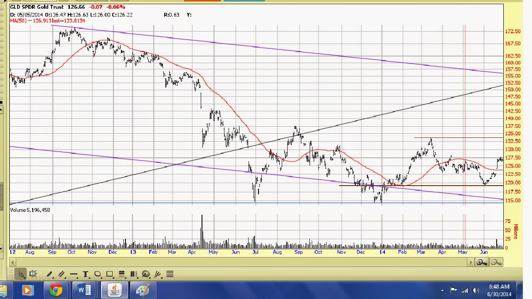
Task: Click the scrollbar left arrow
Action: [12, 262]
